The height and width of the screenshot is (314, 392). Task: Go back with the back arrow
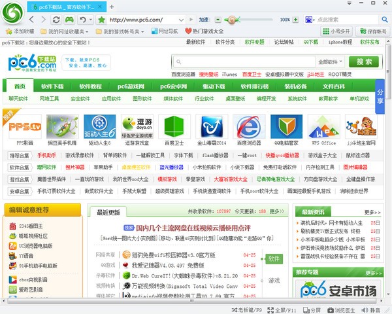pos(31,20)
